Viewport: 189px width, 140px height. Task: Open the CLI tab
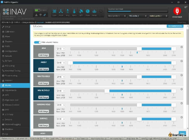15,134
